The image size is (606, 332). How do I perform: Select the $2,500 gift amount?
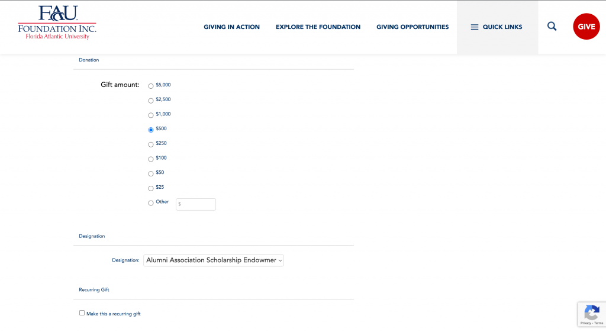click(151, 101)
